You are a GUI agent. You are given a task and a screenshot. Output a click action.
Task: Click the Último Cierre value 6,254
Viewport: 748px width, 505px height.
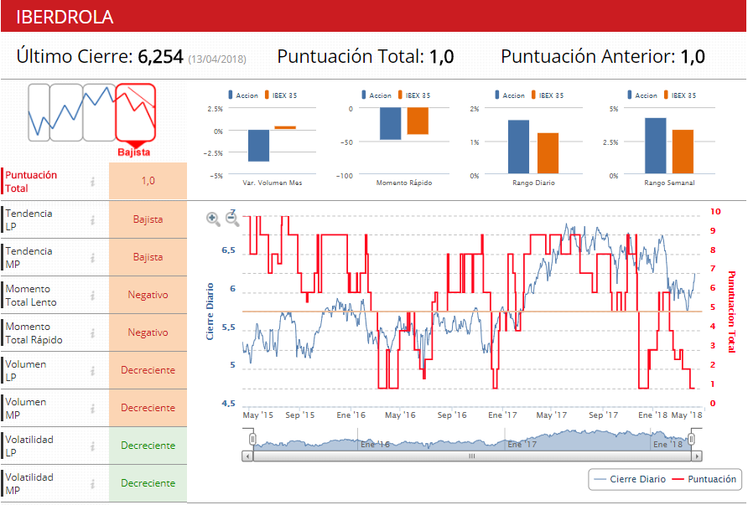160,57
